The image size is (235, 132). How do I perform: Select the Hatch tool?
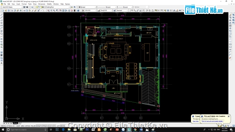pos(1,52)
